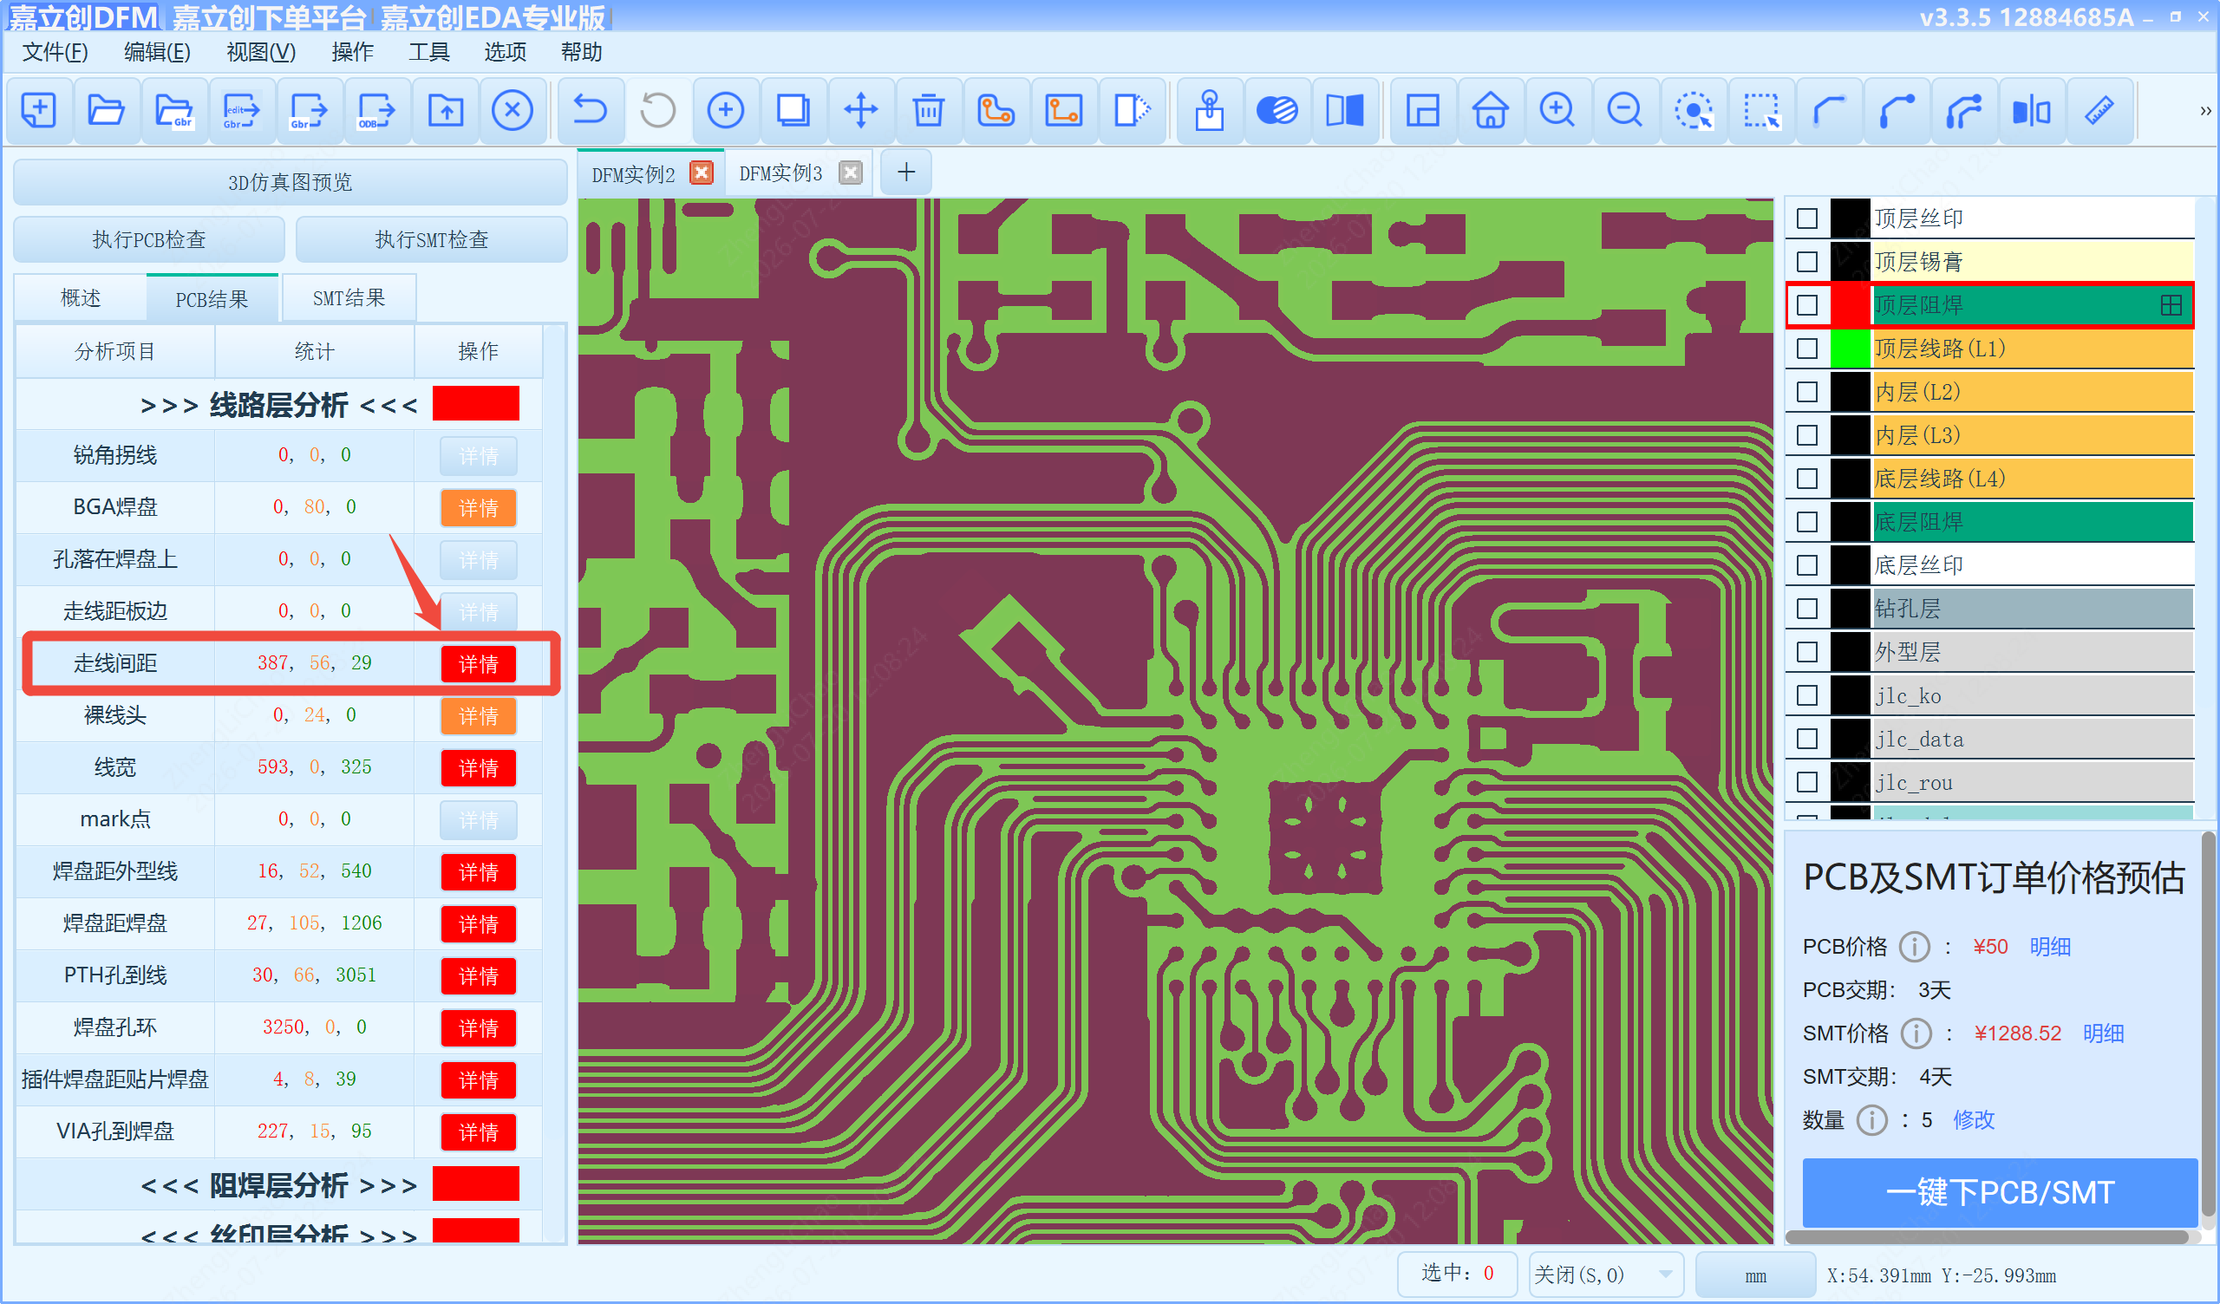The height and width of the screenshot is (1304, 2220).
Task: Select the ruler measure tool
Action: (x=2100, y=111)
